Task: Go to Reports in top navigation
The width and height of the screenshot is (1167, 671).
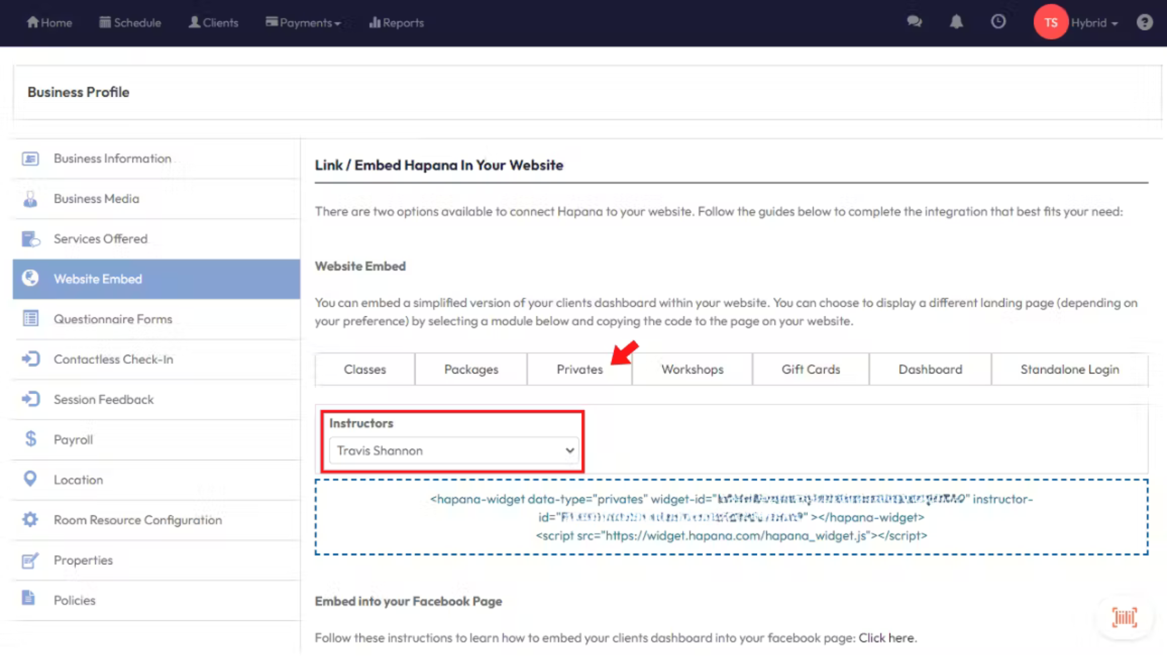Action: click(x=396, y=23)
